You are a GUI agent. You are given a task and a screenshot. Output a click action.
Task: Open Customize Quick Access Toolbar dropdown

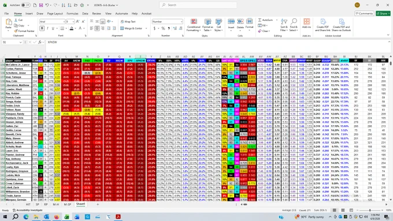(x=88, y=5)
